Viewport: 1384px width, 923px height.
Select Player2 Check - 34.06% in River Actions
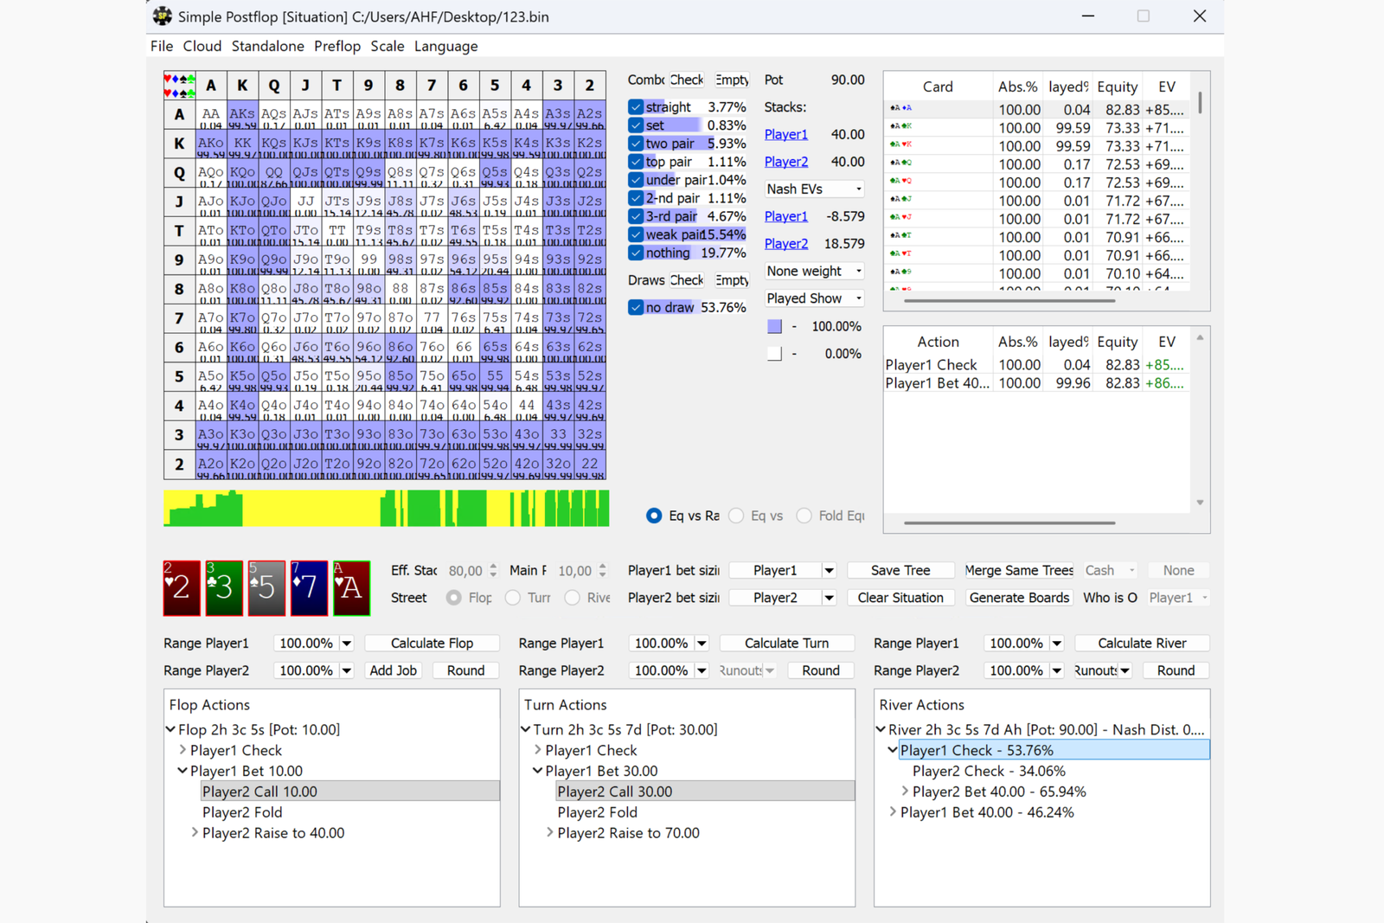click(x=989, y=771)
